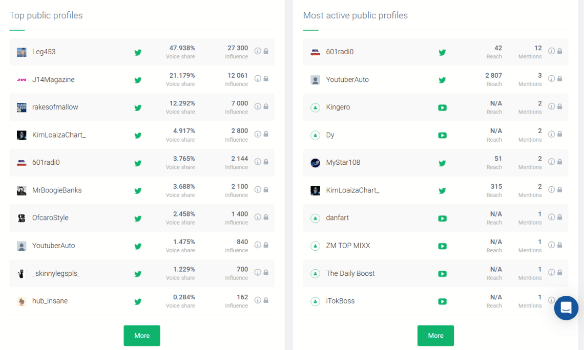Open the OfcaroStyle profile name
This screenshot has width=584, height=350.
click(50, 218)
